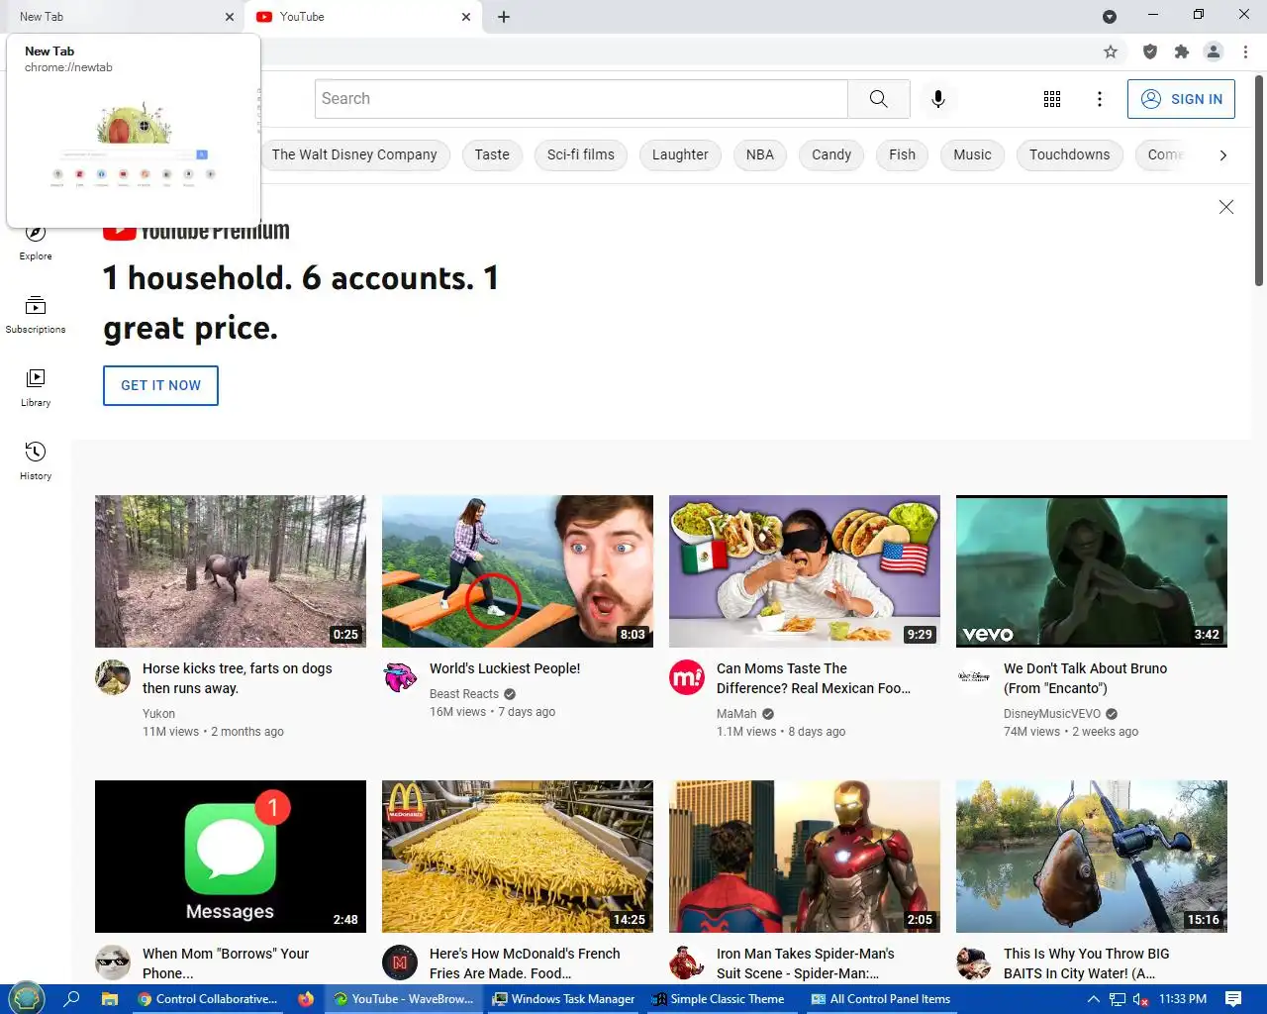Open the extensions puzzle icon
1267x1014 pixels.
pyautogui.click(x=1181, y=51)
